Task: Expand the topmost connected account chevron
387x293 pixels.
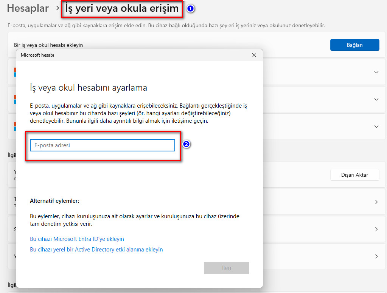Action: click(x=376, y=72)
